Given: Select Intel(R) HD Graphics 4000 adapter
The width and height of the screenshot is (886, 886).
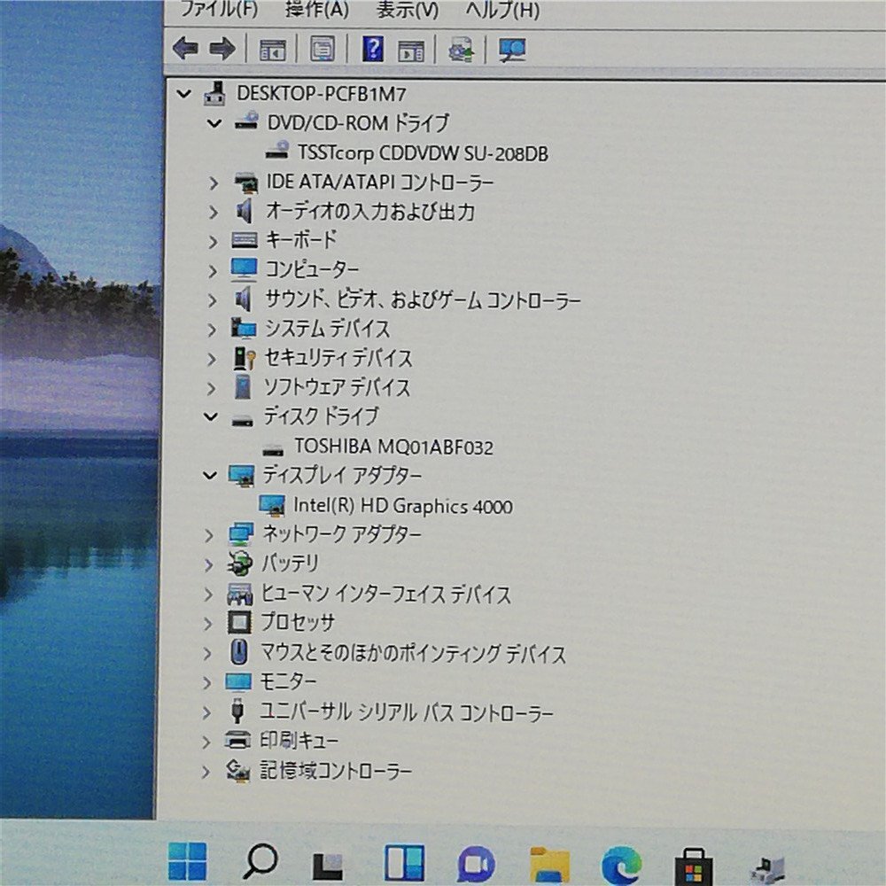Looking at the screenshot, I should (x=403, y=506).
